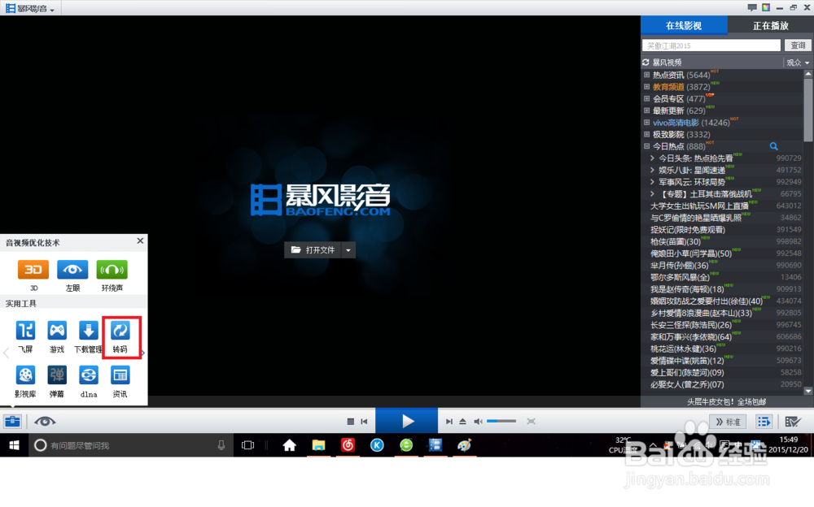Click the online list vertical scrollbar
The image size is (814, 507).
pos(807,109)
